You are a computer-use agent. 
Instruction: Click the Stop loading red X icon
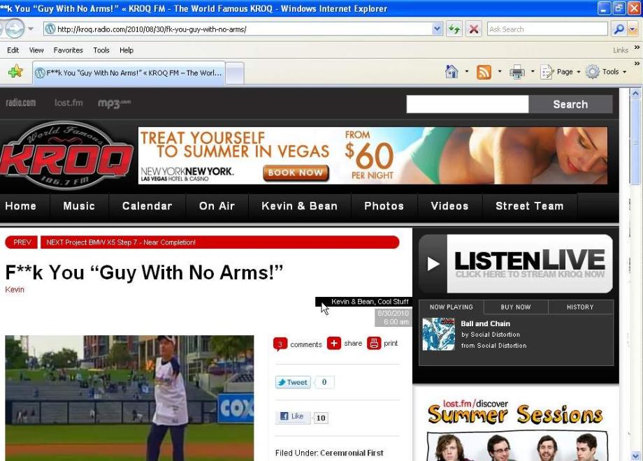pyautogui.click(x=474, y=29)
